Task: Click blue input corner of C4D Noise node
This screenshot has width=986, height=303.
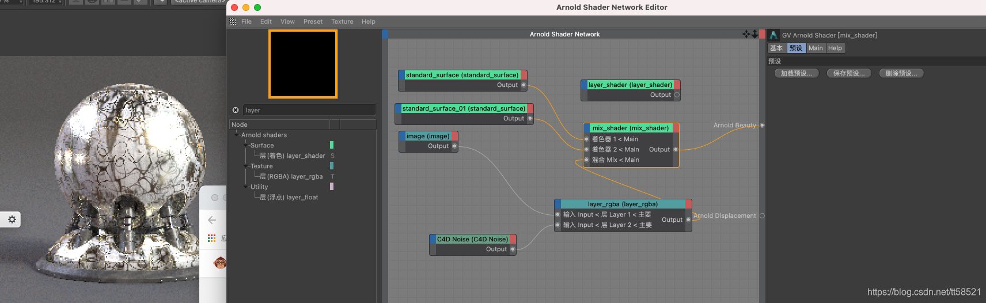Action: (433, 239)
